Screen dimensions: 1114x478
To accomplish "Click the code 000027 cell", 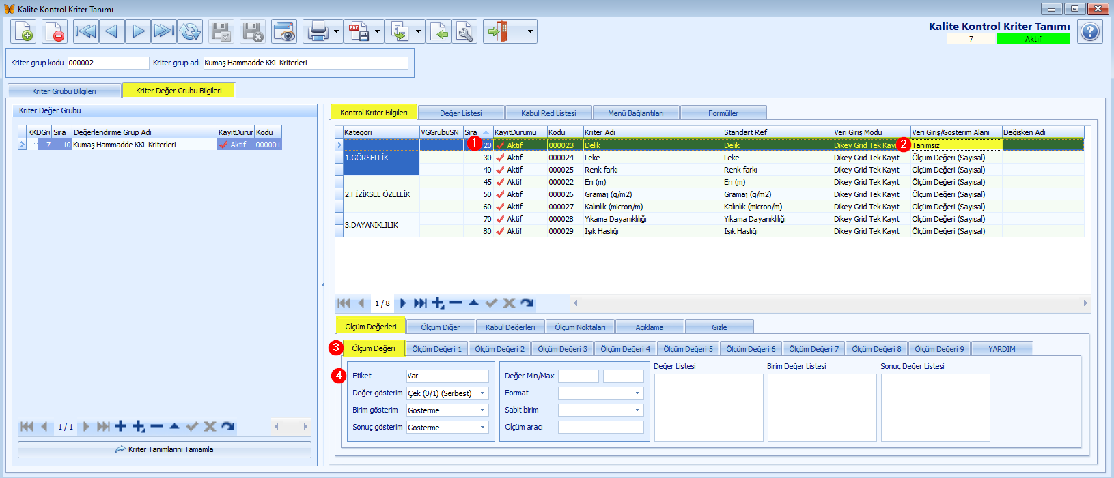I will 564,207.
